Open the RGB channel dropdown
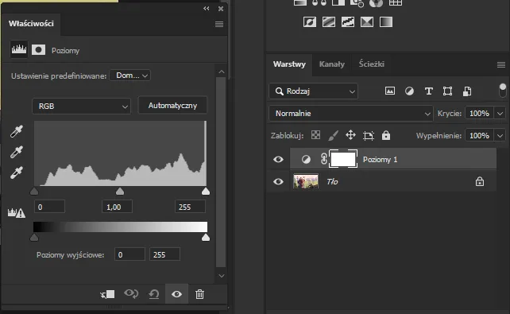 82,106
